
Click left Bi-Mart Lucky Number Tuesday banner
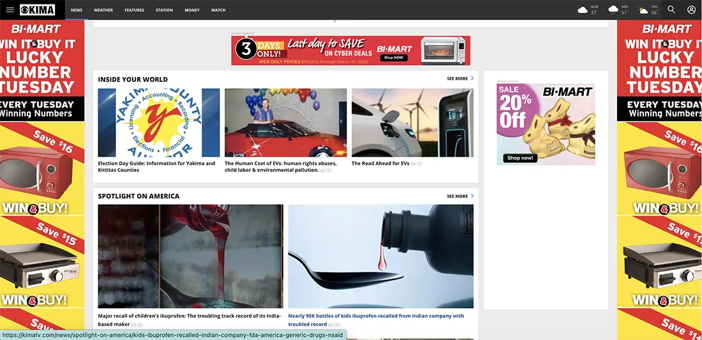[x=42, y=71]
